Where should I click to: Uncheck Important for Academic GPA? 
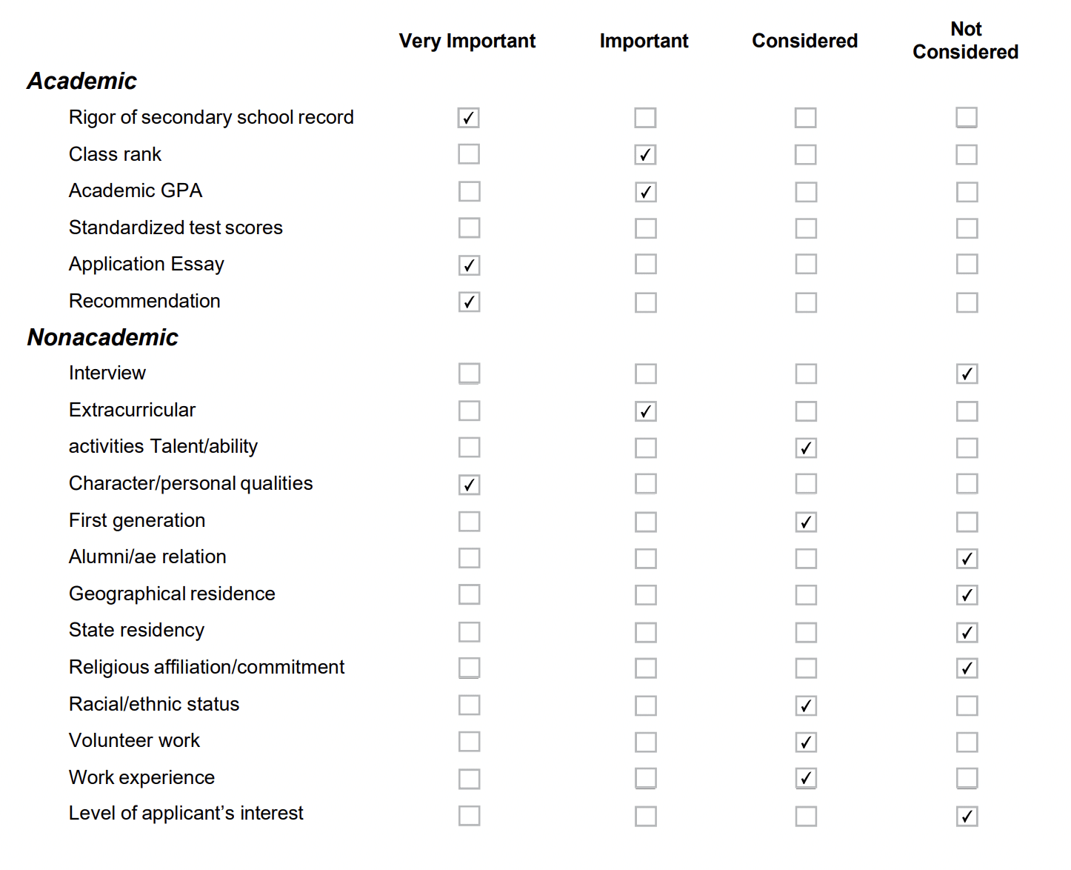(x=645, y=192)
